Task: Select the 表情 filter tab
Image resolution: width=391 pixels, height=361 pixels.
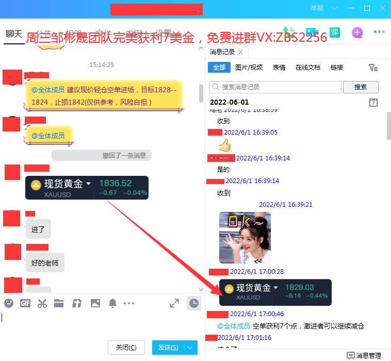Action: point(279,68)
